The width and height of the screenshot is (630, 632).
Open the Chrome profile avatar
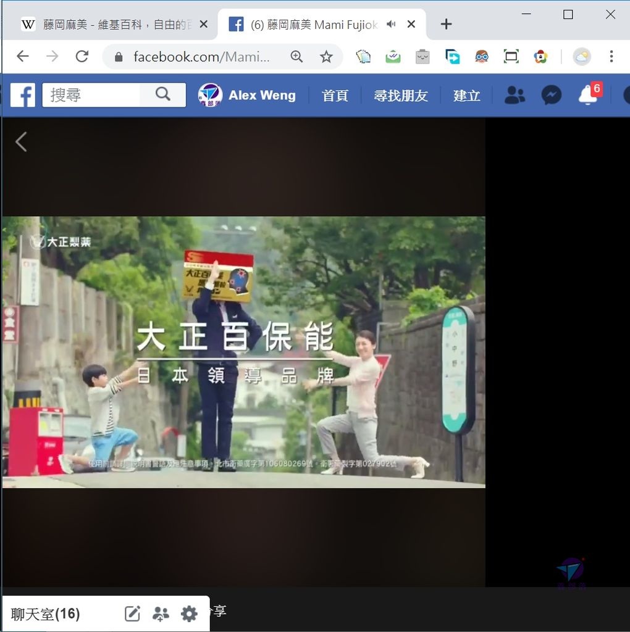582,56
